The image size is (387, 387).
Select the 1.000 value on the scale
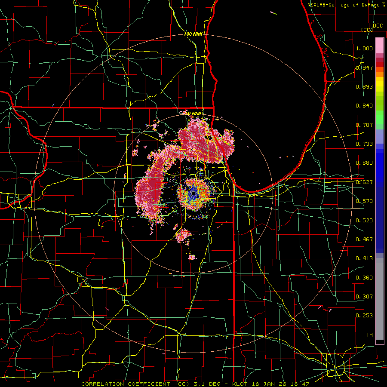coord(364,48)
